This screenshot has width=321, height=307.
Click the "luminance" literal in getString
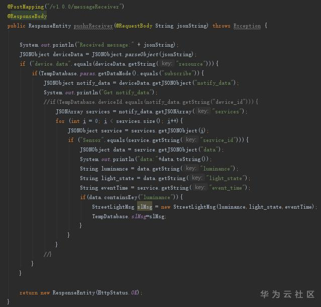tap(217, 169)
